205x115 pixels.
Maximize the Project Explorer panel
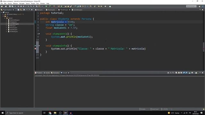[x=32, y=10]
